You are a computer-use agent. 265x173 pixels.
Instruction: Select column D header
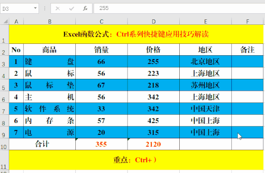[x=154, y=21]
